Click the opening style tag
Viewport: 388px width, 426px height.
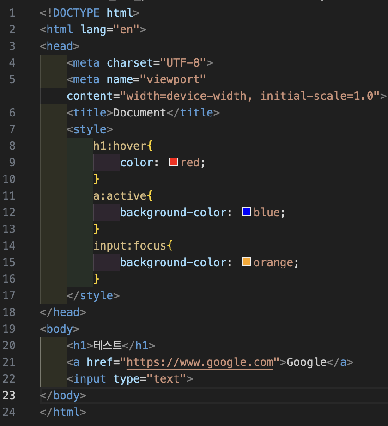[90, 129]
